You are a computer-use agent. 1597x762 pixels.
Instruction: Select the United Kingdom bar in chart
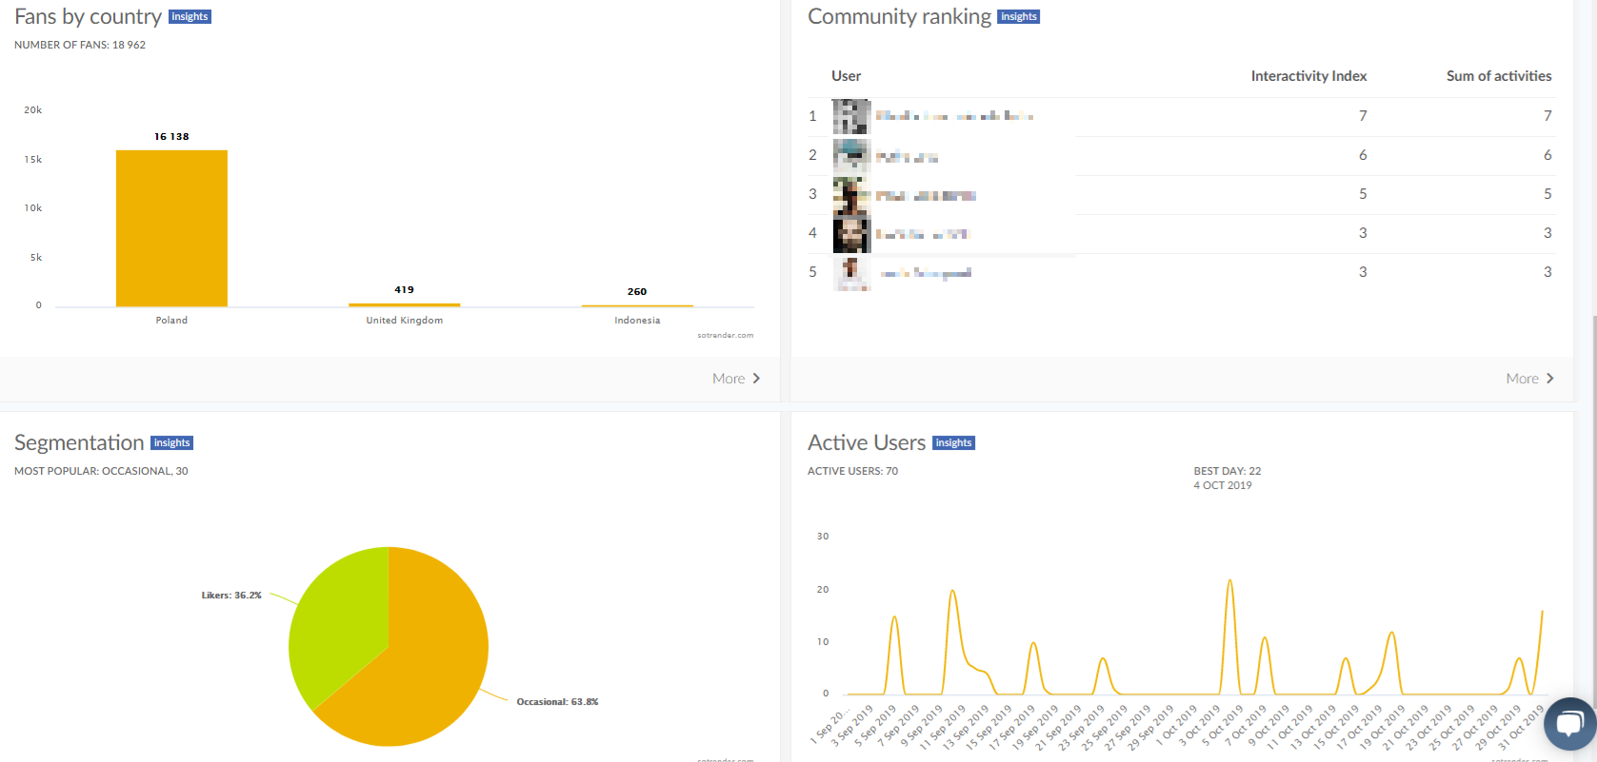click(404, 304)
